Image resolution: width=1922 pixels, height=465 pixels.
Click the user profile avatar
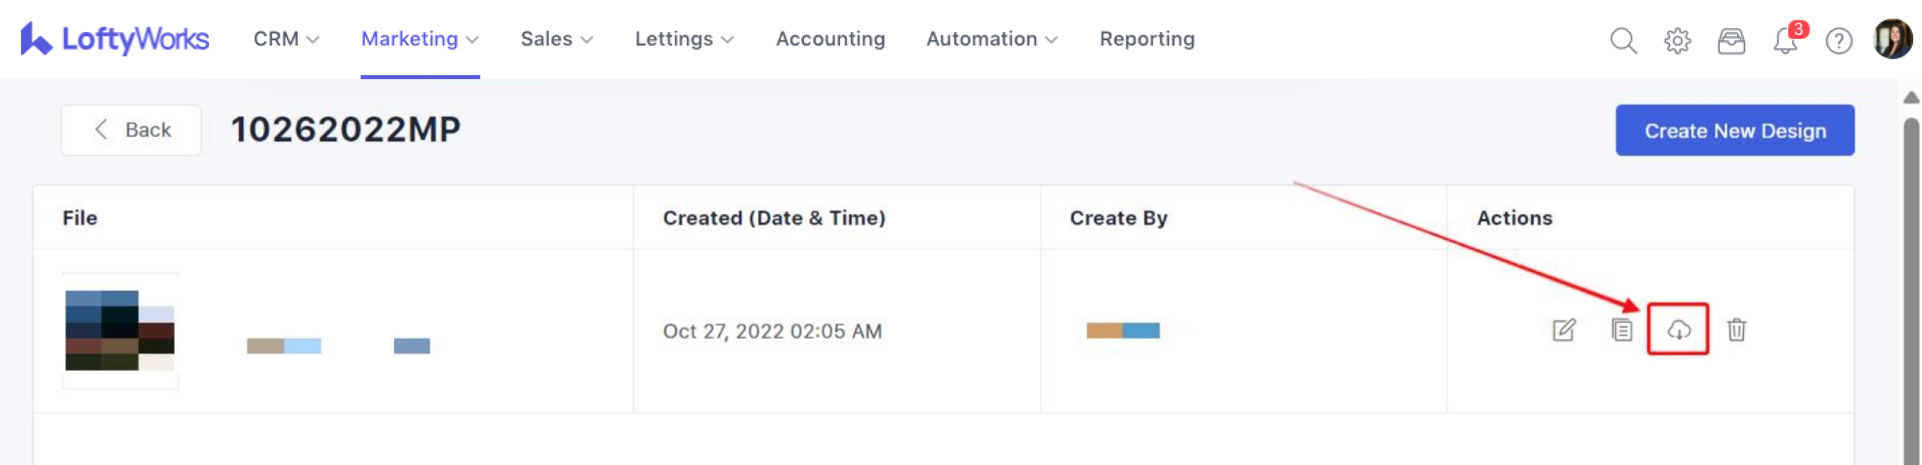pos(1893,39)
